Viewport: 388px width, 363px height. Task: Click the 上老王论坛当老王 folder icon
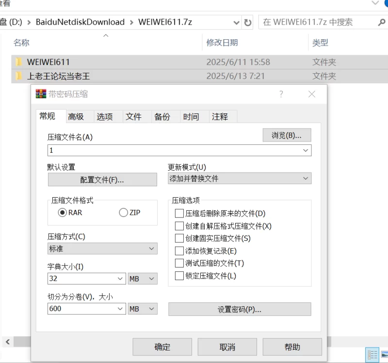click(x=19, y=76)
